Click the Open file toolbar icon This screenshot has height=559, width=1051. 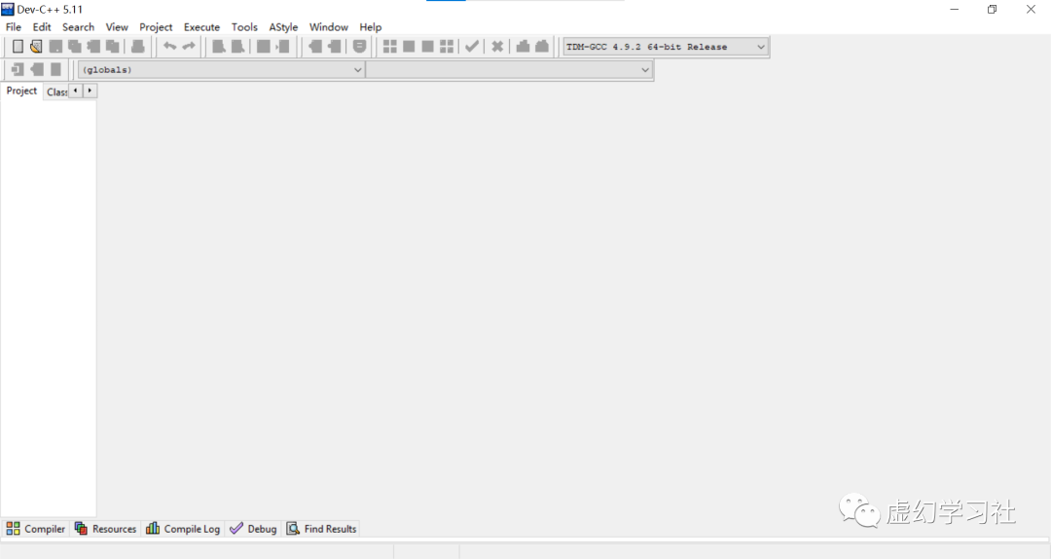point(36,47)
